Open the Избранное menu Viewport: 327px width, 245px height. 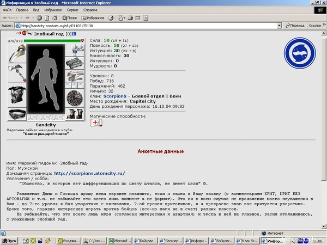53,10
